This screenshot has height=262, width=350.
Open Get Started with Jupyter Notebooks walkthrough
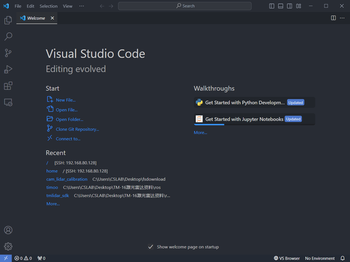pos(254,119)
